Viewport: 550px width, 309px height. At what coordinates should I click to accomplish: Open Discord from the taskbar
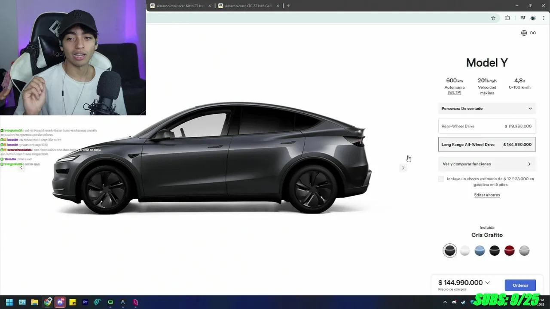point(60,302)
